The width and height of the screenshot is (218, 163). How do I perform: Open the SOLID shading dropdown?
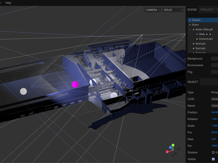[x=173, y=10]
